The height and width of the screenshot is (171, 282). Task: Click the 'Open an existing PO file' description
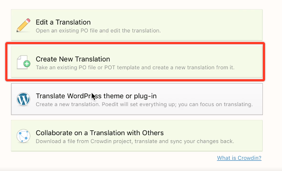pyautogui.click(x=98, y=31)
